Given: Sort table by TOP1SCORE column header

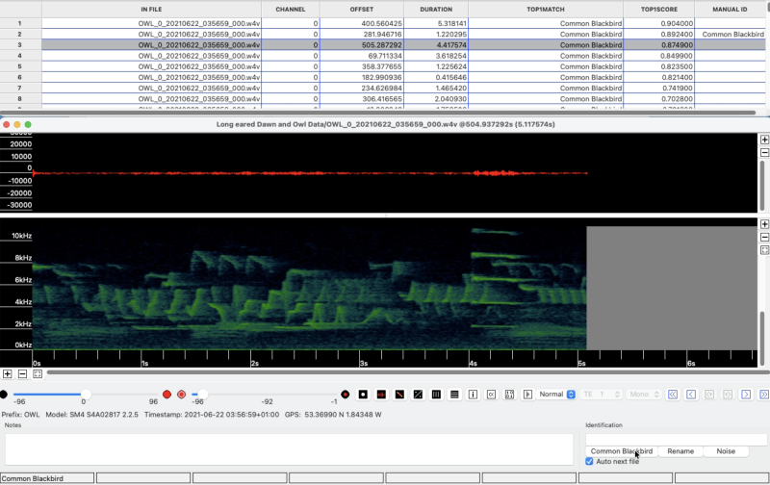Looking at the screenshot, I should click(x=659, y=10).
